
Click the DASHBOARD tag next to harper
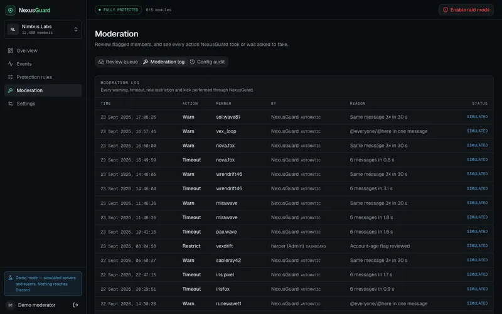click(316, 246)
